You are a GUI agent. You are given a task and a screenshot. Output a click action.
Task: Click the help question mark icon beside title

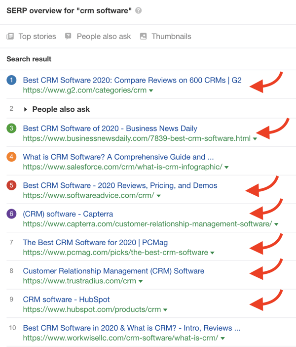pos(139,10)
